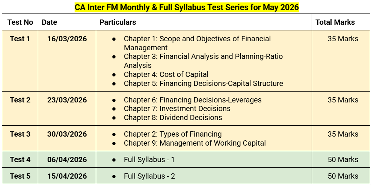
Task: Click the highlighted title CA Inter FM Test Series
Action: [x=187, y=8]
